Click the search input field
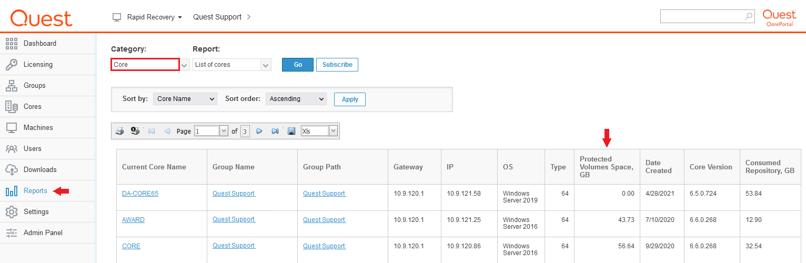The width and height of the screenshot is (806, 263). click(702, 16)
